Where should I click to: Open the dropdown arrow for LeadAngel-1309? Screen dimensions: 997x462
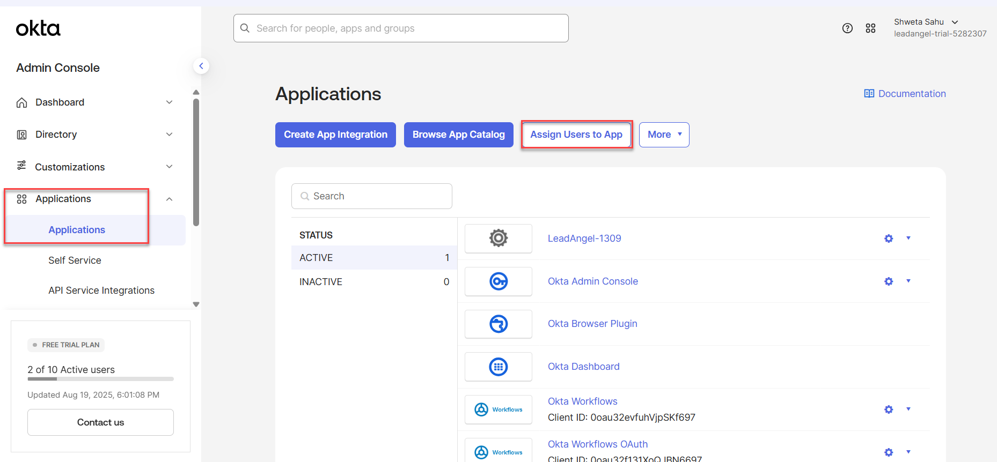pos(908,238)
